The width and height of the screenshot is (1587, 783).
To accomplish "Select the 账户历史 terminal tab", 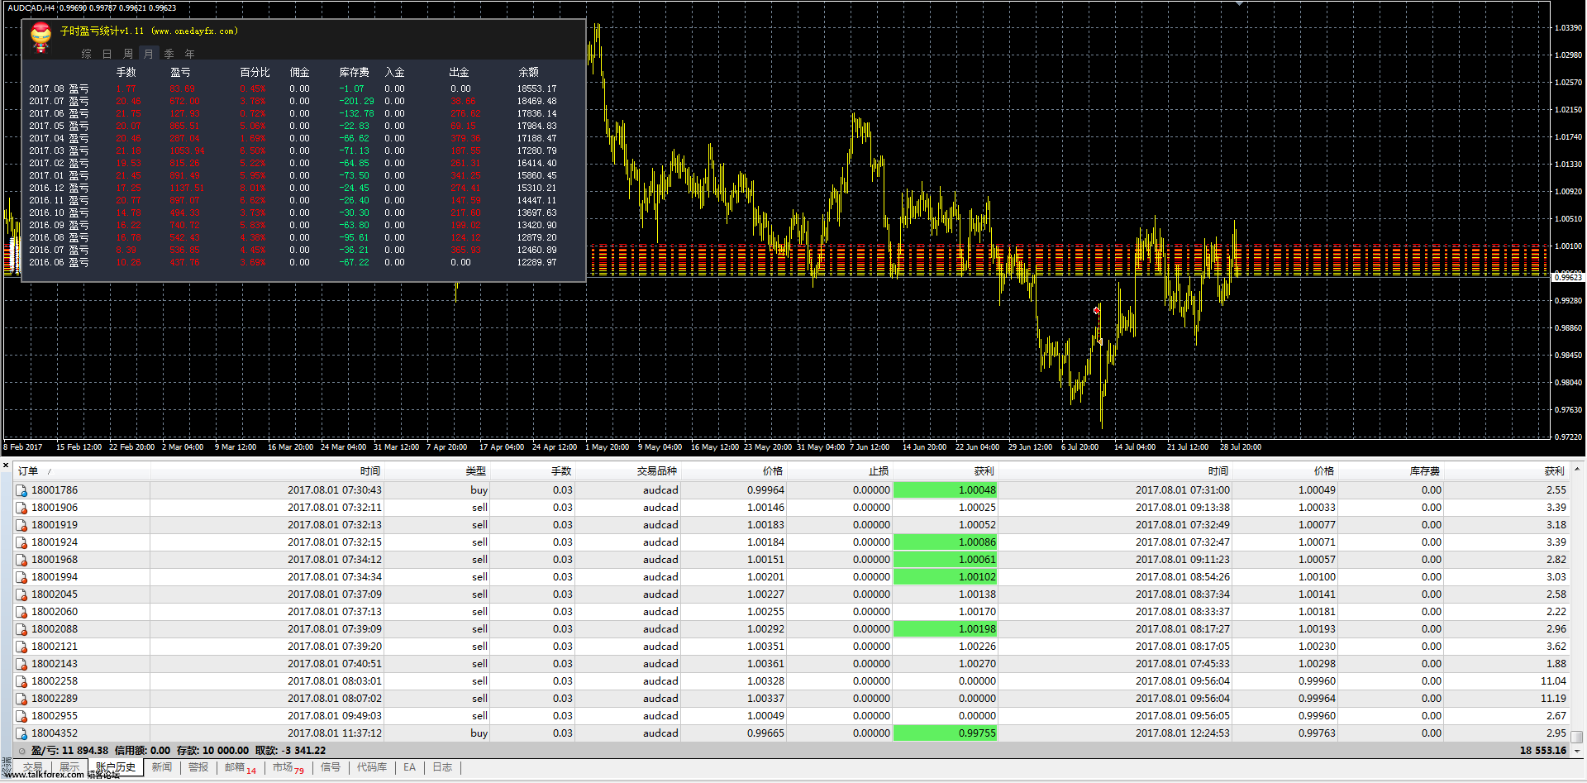I will pyautogui.click(x=116, y=767).
